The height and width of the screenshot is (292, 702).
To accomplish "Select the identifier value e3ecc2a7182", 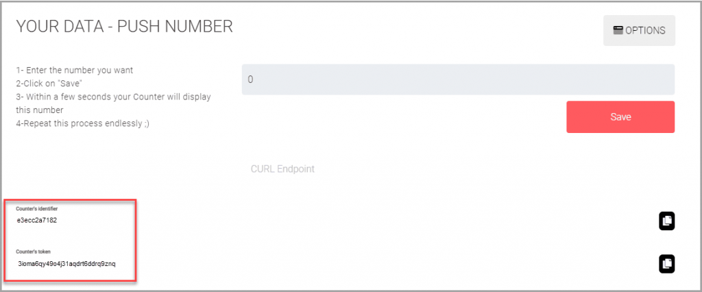I will [x=37, y=220].
